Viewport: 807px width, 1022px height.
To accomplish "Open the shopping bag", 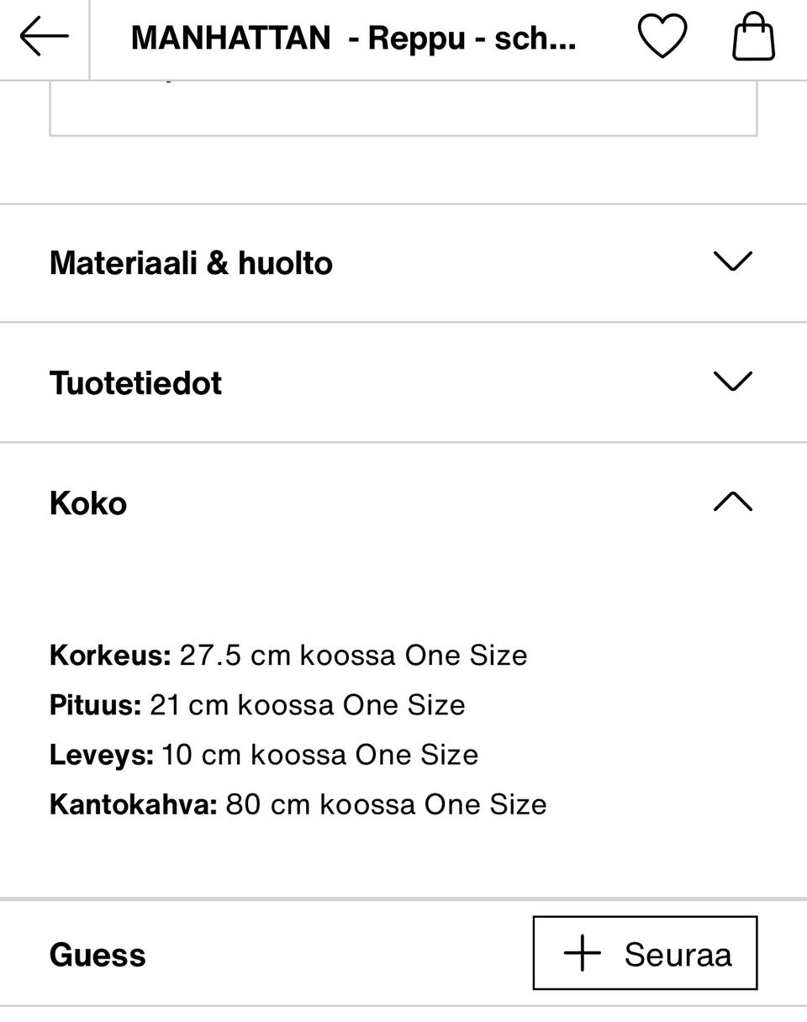I will pos(753,38).
